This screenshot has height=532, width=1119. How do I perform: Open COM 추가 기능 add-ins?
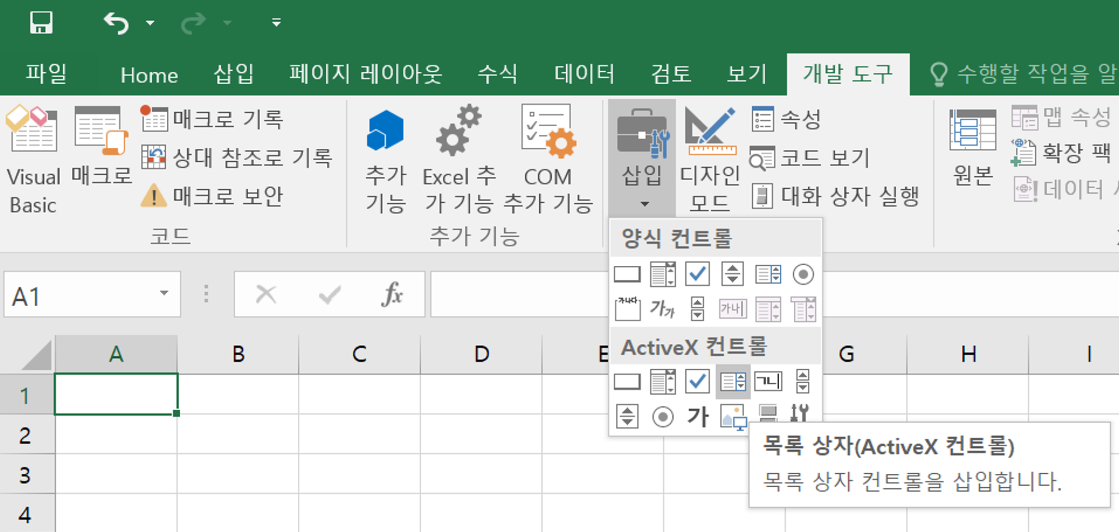(x=548, y=159)
